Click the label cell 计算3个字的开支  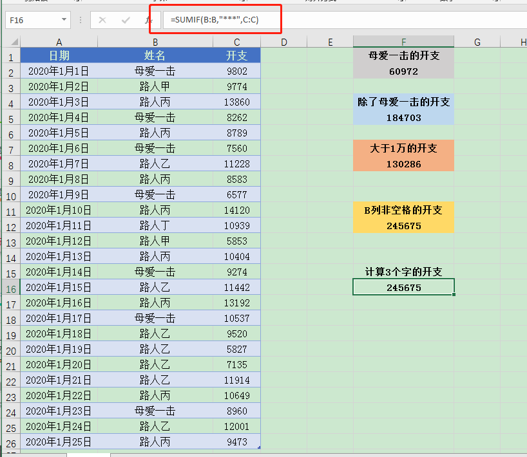click(x=404, y=272)
